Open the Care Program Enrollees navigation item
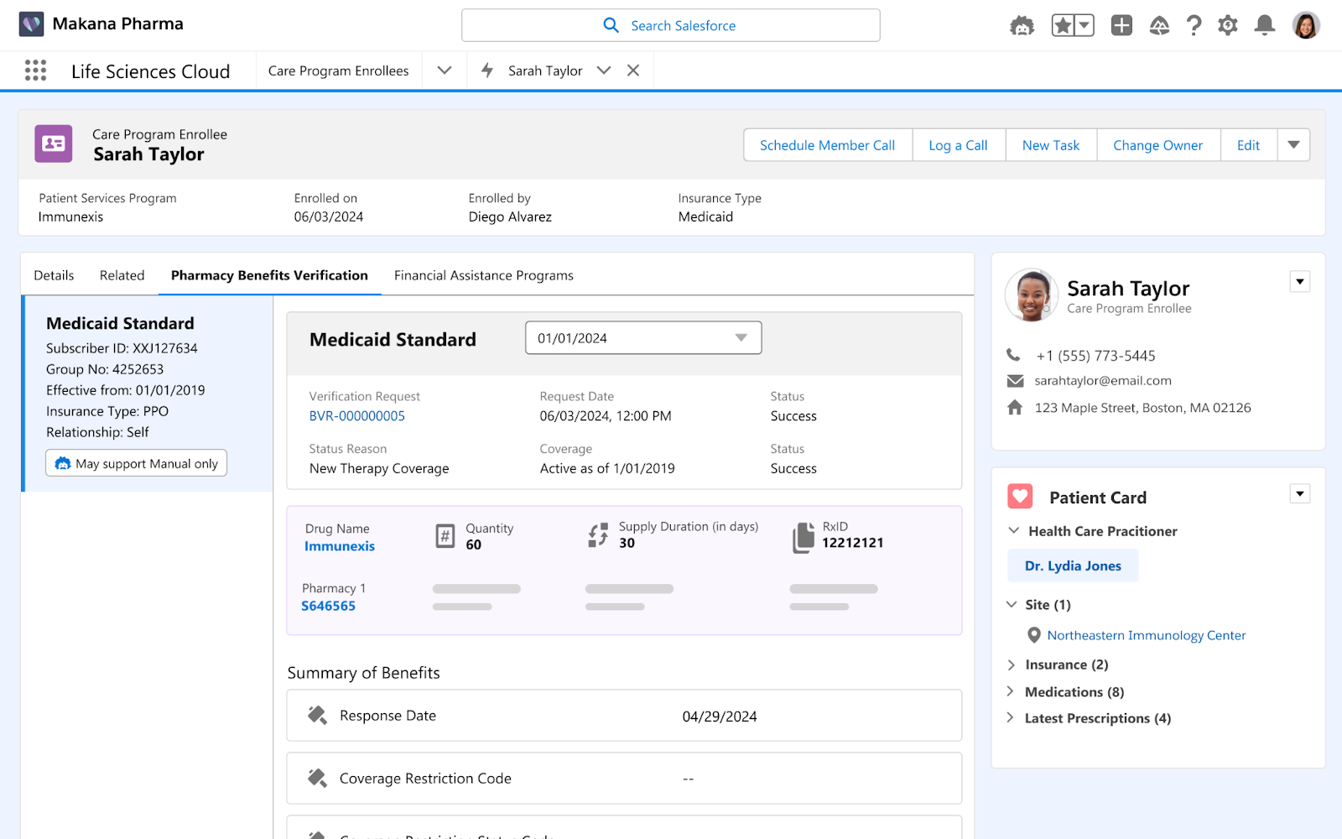 coord(338,71)
